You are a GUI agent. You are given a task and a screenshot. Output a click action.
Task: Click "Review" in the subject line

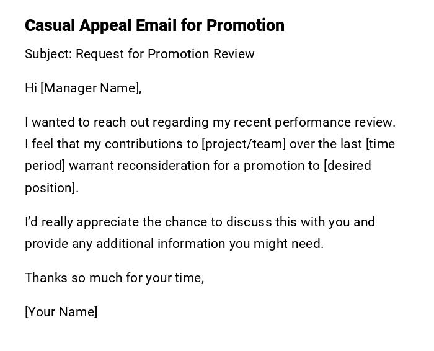click(234, 54)
